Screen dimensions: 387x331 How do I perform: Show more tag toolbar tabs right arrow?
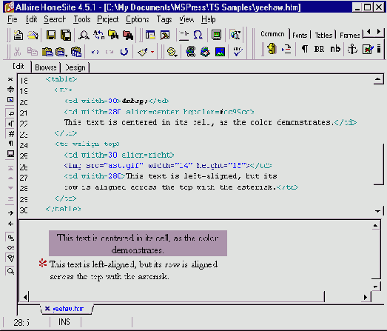(x=379, y=32)
